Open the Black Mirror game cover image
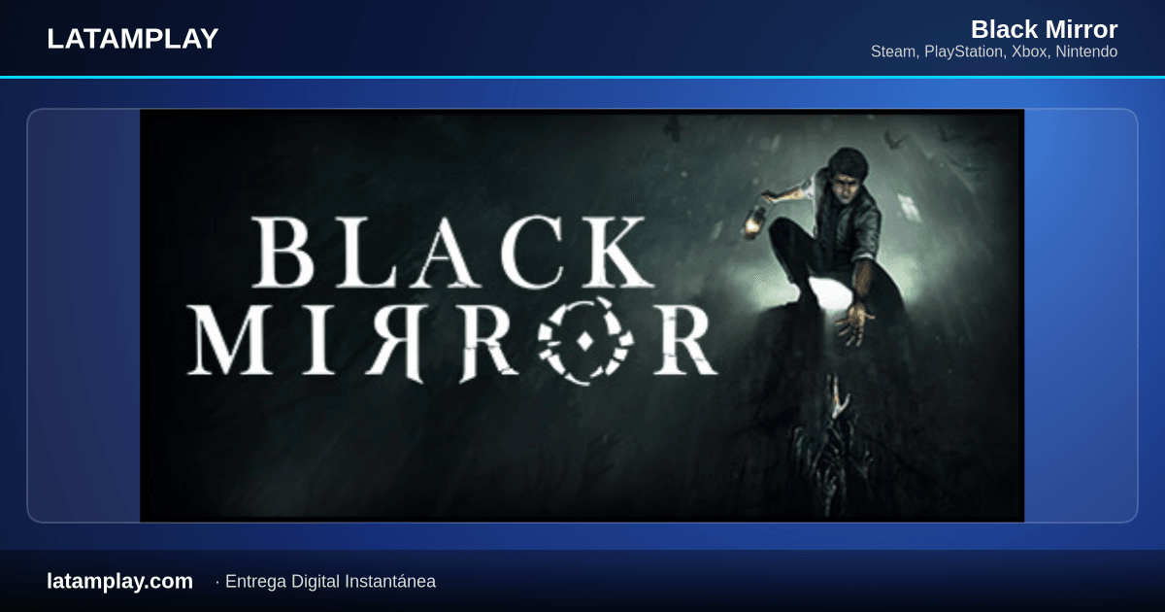 (582, 316)
